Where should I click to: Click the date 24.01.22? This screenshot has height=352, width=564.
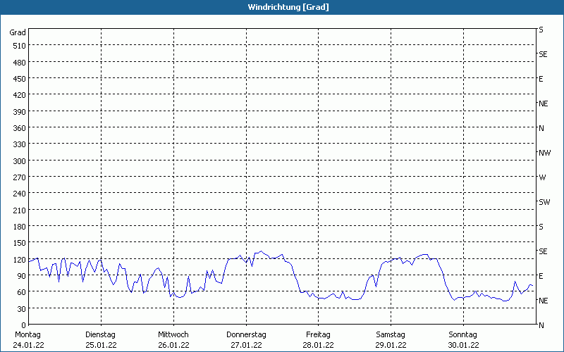pos(28,345)
